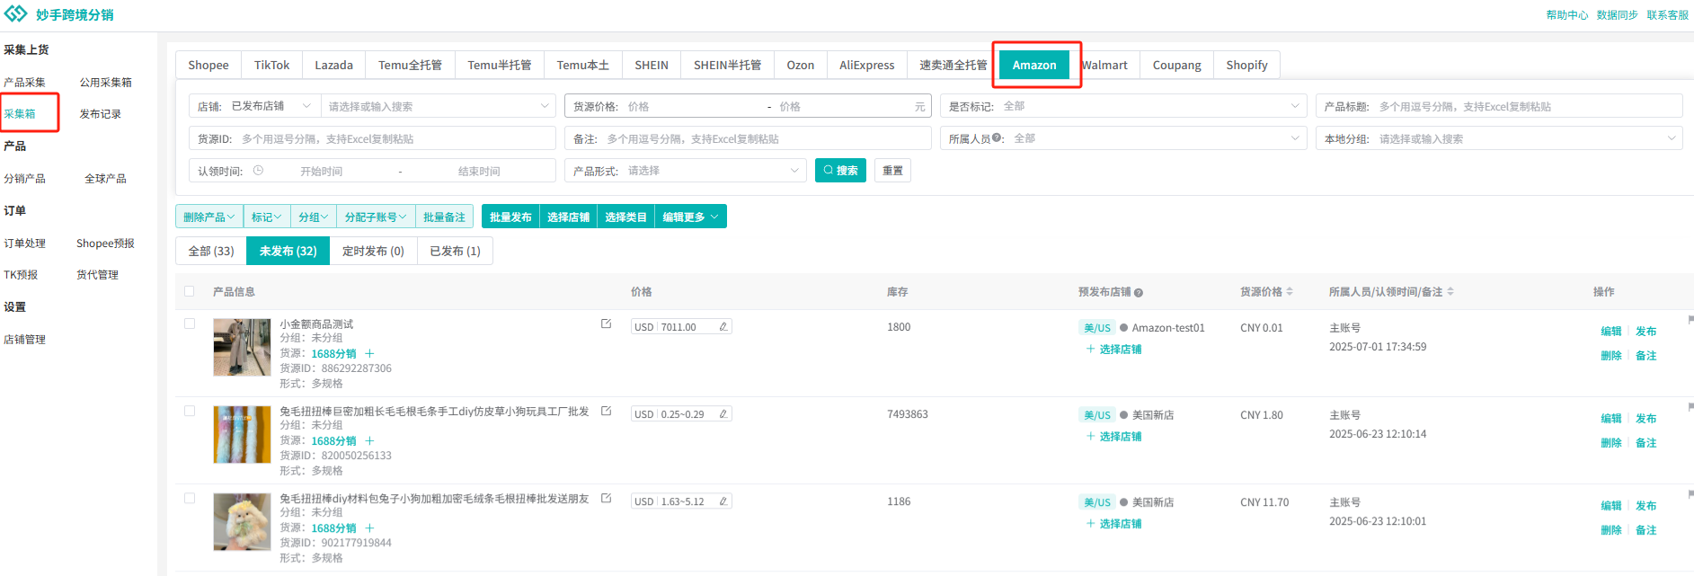Click pencil icon in USD 0.25~0.29 price
1694x576 pixels.
(723, 414)
